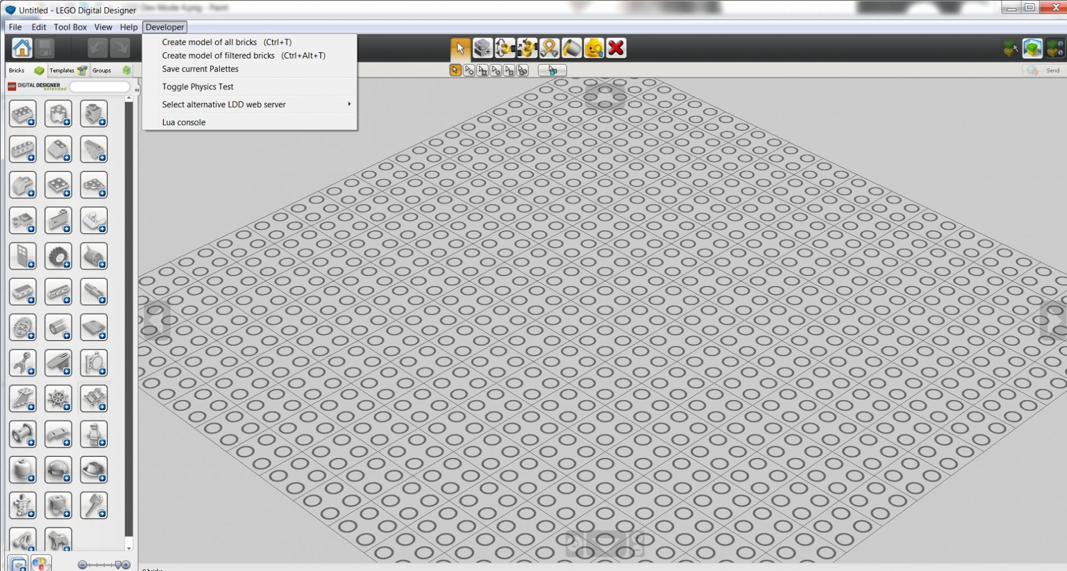Image resolution: width=1067 pixels, height=571 pixels.
Task: Click Lua console menu entry
Action: click(x=184, y=123)
